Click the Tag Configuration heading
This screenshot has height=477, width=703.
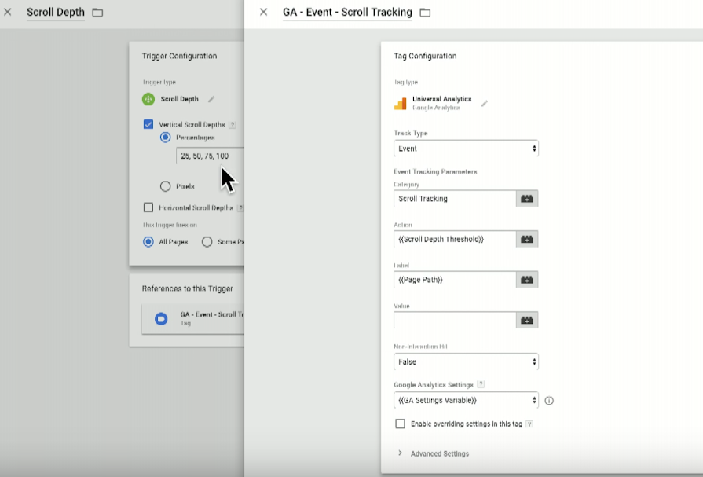[x=425, y=56]
